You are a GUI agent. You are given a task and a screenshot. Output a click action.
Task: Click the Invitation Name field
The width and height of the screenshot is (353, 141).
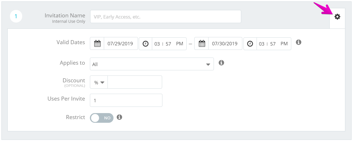point(166,17)
